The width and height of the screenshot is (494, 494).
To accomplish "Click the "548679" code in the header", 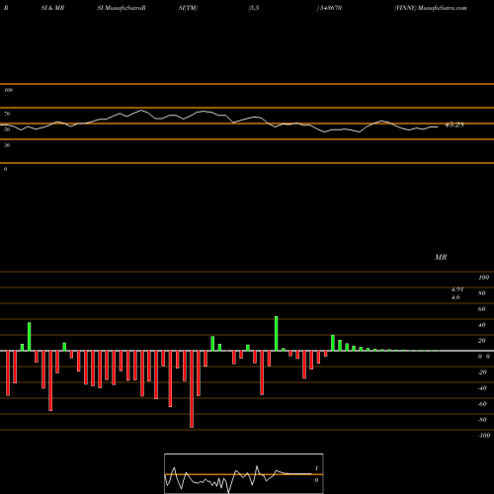I will pyautogui.click(x=331, y=8).
